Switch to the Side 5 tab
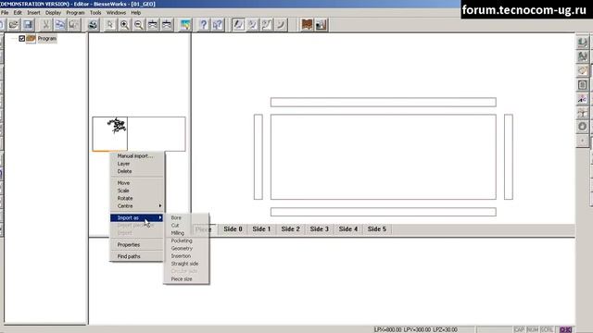Image resolution: width=593 pixels, height=333 pixels. pyautogui.click(x=377, y=229)
